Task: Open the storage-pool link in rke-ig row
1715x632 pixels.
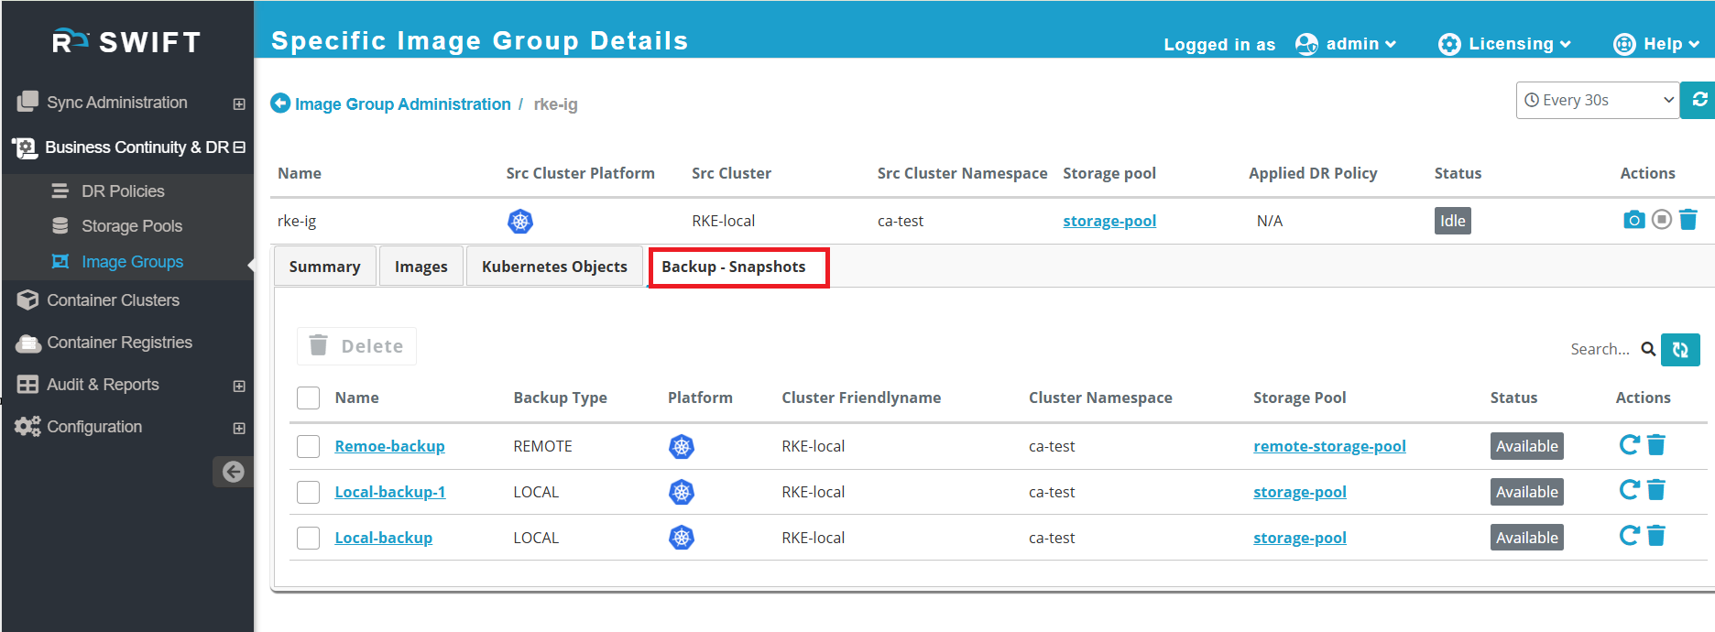Action: point(1109,221)
